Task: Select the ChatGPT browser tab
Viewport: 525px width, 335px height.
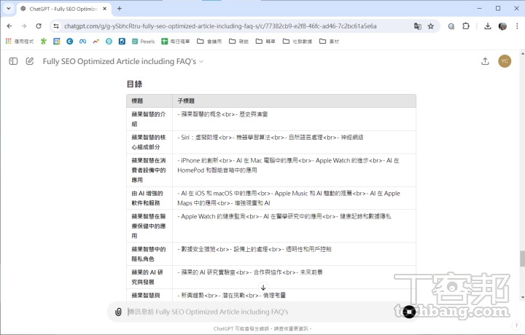Action: click(x=63, y=9)
